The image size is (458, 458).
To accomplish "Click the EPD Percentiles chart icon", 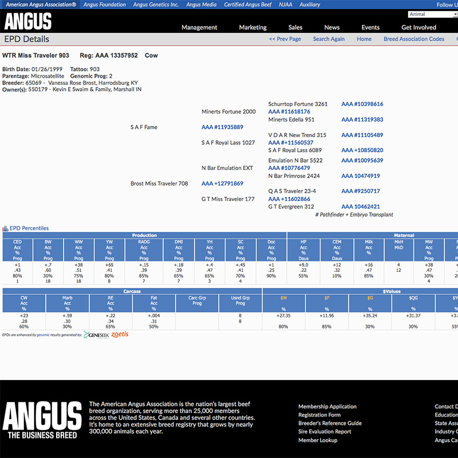I will (x=5, y=228).
